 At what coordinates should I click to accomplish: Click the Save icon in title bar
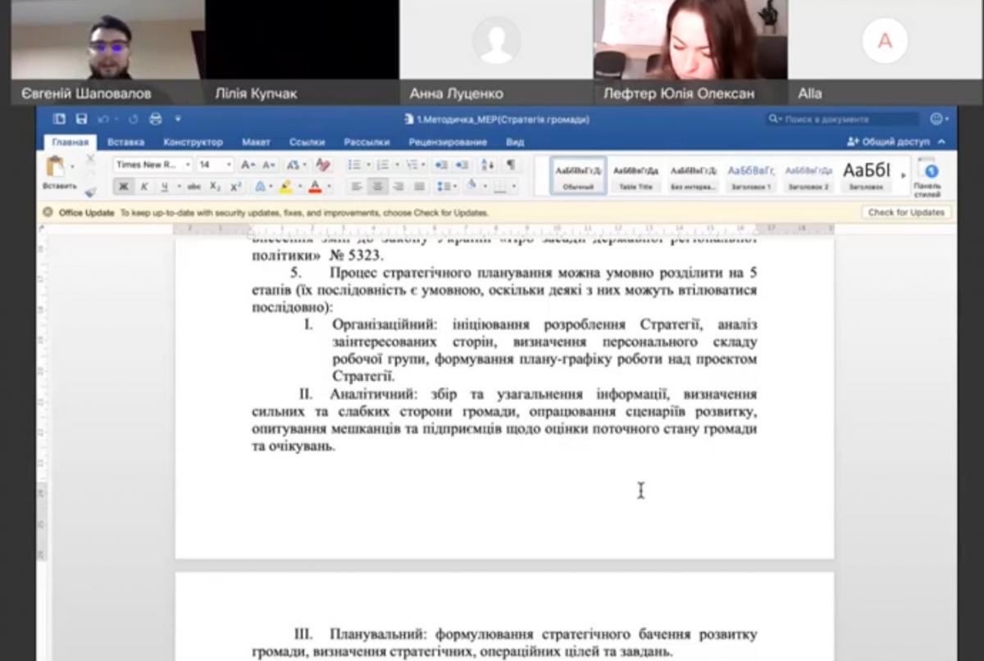pyautogui.click(x=81, y=120)
